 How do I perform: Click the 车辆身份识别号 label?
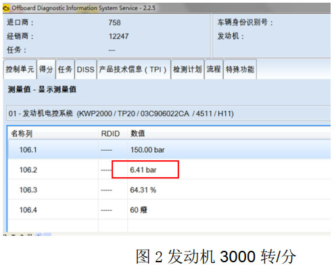point(245,22)
